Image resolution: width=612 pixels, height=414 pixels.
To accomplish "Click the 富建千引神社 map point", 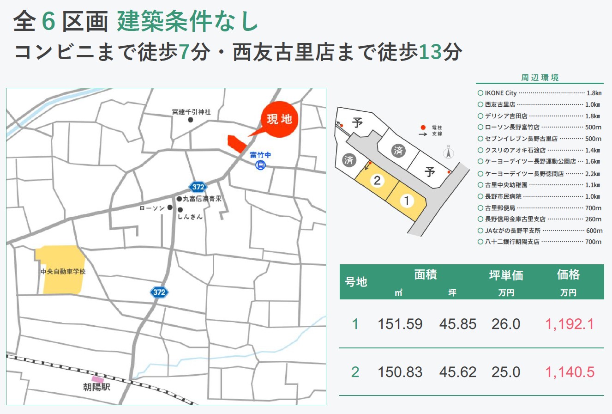I will pos(190,120).
